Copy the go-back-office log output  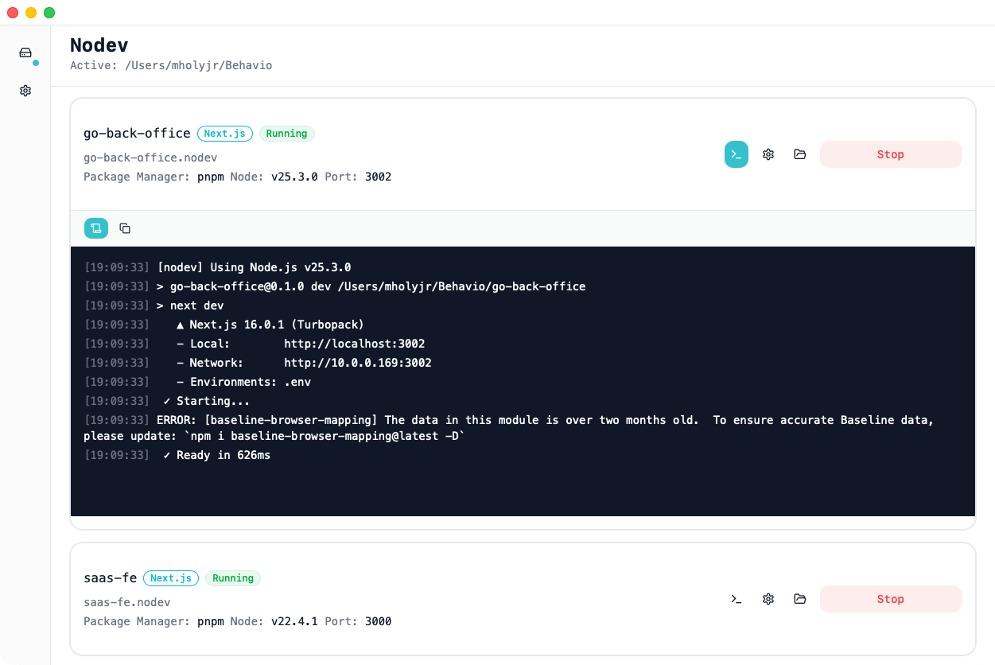point(124,227)
